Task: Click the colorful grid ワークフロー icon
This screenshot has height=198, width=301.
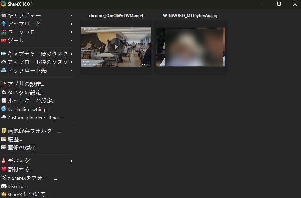Action: [x=4, y=32]
